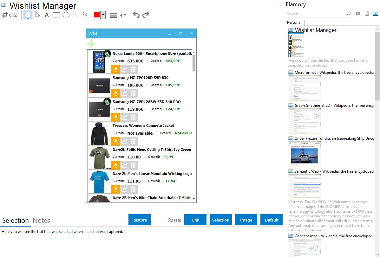Screen dimensions: 380x257
Task: Activate the hand pan tool
Action: pyautogui.click(x=28, y=15)
